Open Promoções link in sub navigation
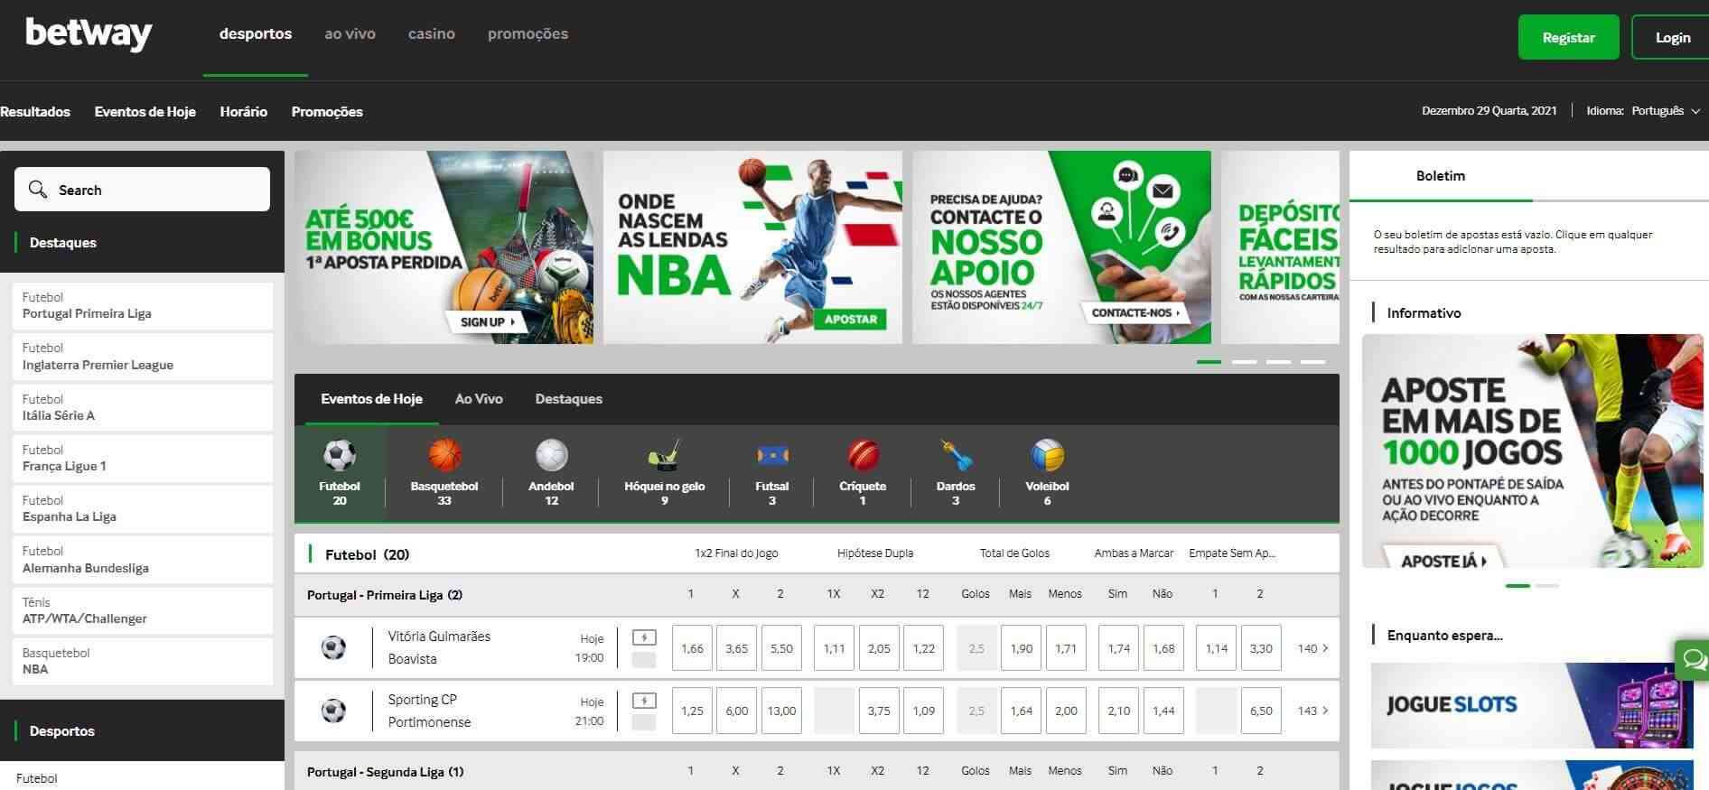Screen dimensions: 1709x790 pyautogui.click(x=327, y=111)
